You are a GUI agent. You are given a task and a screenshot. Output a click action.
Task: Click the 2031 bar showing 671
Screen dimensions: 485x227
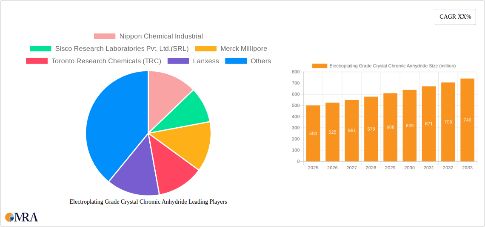(429, 123)
